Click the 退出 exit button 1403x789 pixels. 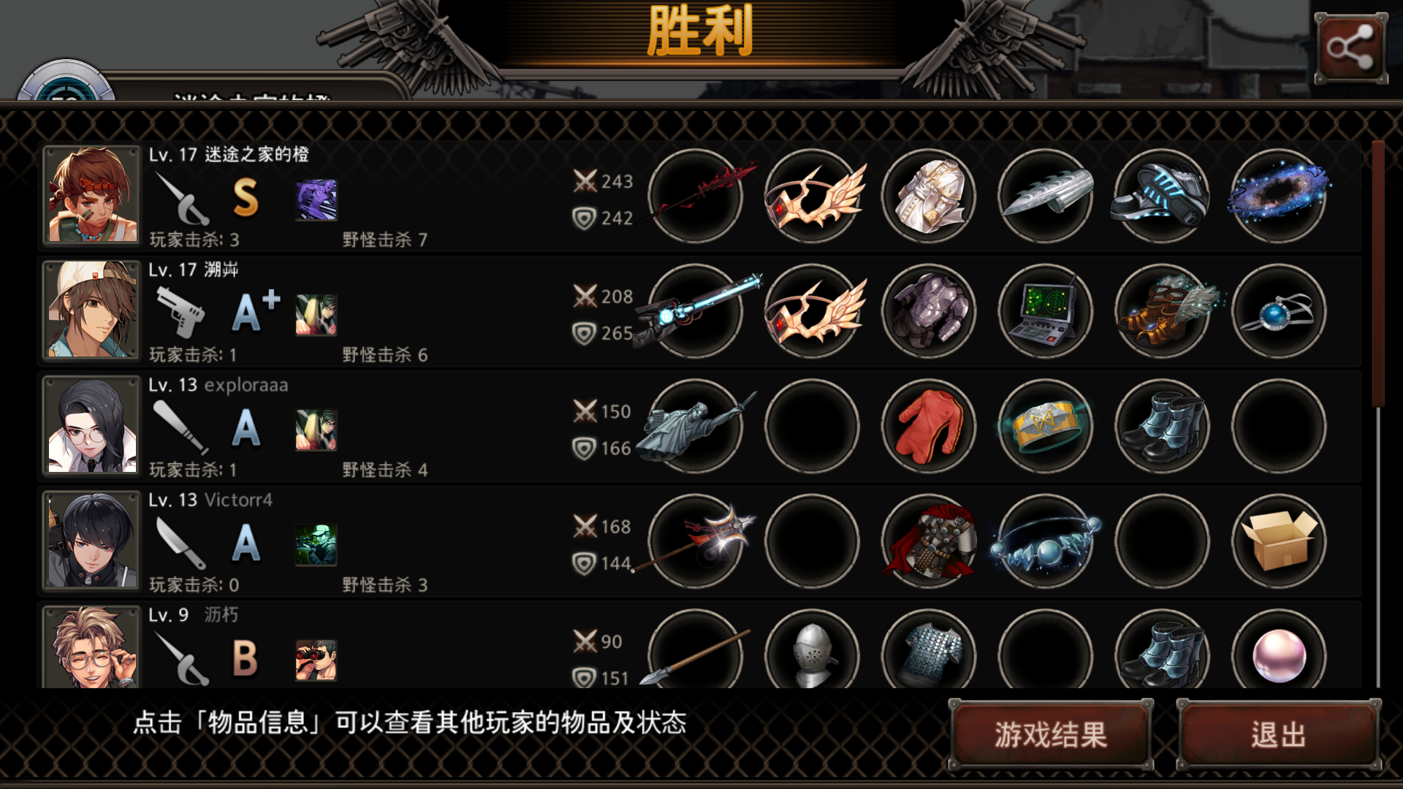[1278, 734]
